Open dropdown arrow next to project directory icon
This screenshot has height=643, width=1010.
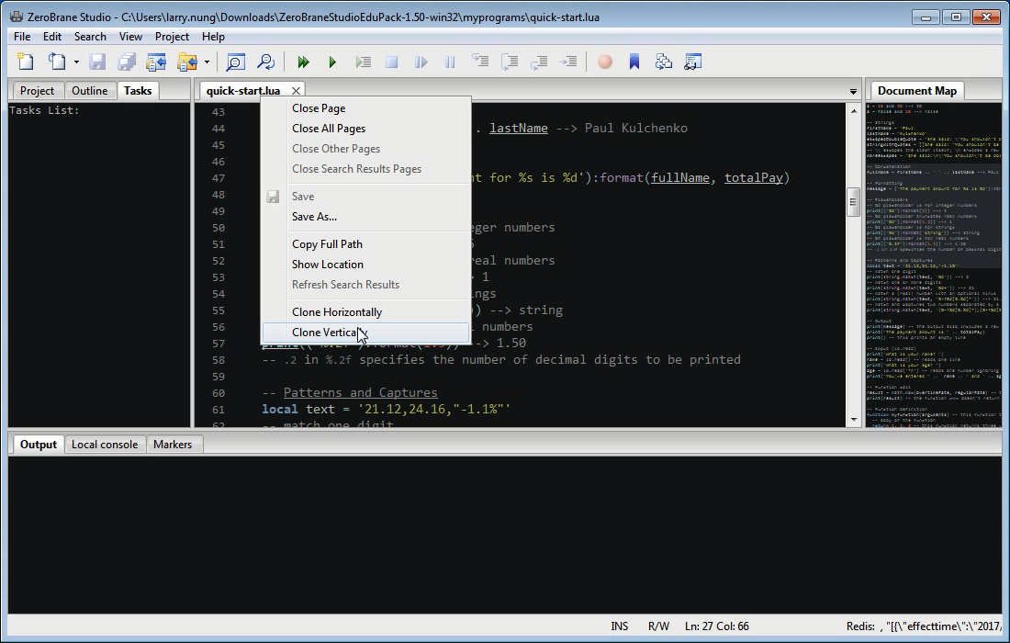[x=207, y=62]
